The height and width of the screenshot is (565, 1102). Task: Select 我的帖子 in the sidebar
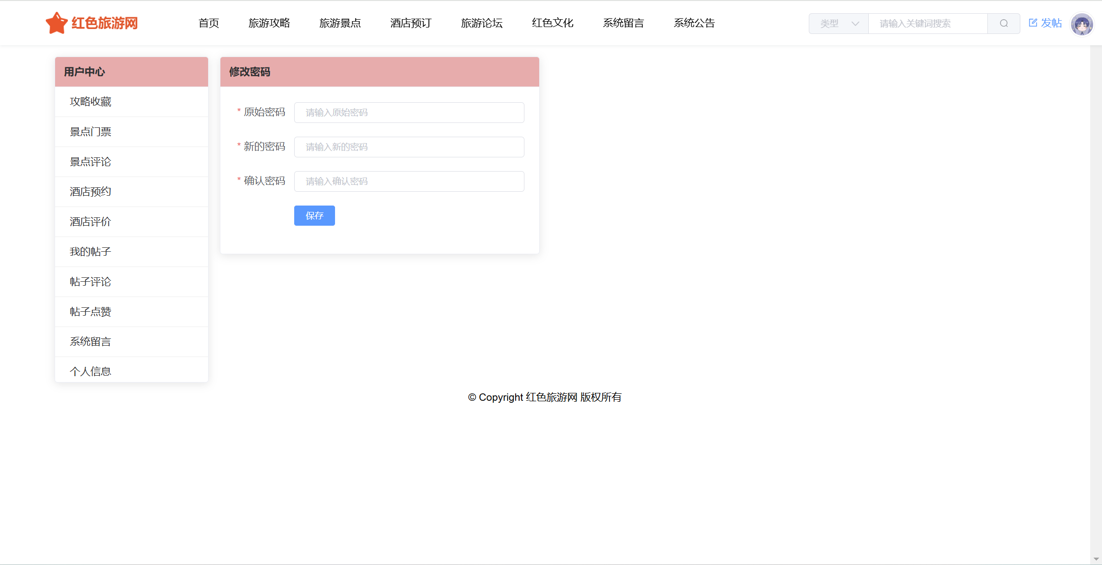click(x=91, y=252)
